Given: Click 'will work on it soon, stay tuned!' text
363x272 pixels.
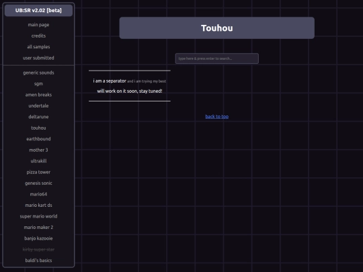Looking at the screenshot, I should pos(130,91).
